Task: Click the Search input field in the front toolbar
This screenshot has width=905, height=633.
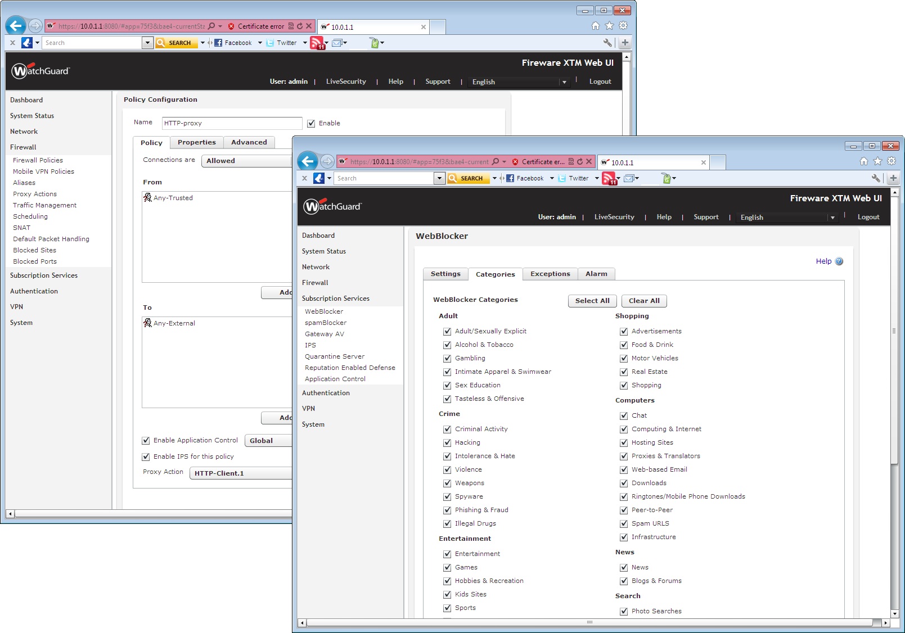Action: pyautogui.click(x=385, y=178)
